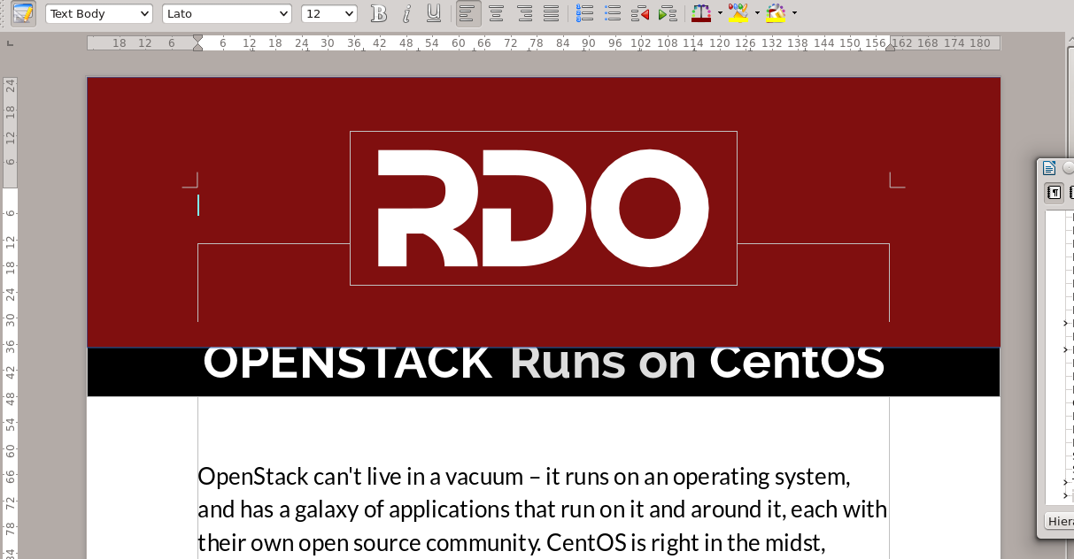Open the font size 12 dropdown
This screenshot has height=559, width=1074.
click(329, 13)
